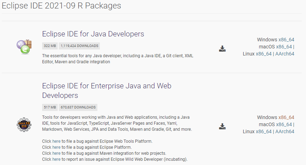The height and width of the screenshot is (165, 306).
Task: Click download icon for Java Developers package
Action: tap(222, 49)
